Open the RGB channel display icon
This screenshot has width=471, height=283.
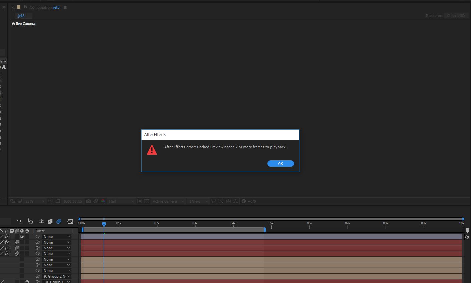[x=103, y=201]
